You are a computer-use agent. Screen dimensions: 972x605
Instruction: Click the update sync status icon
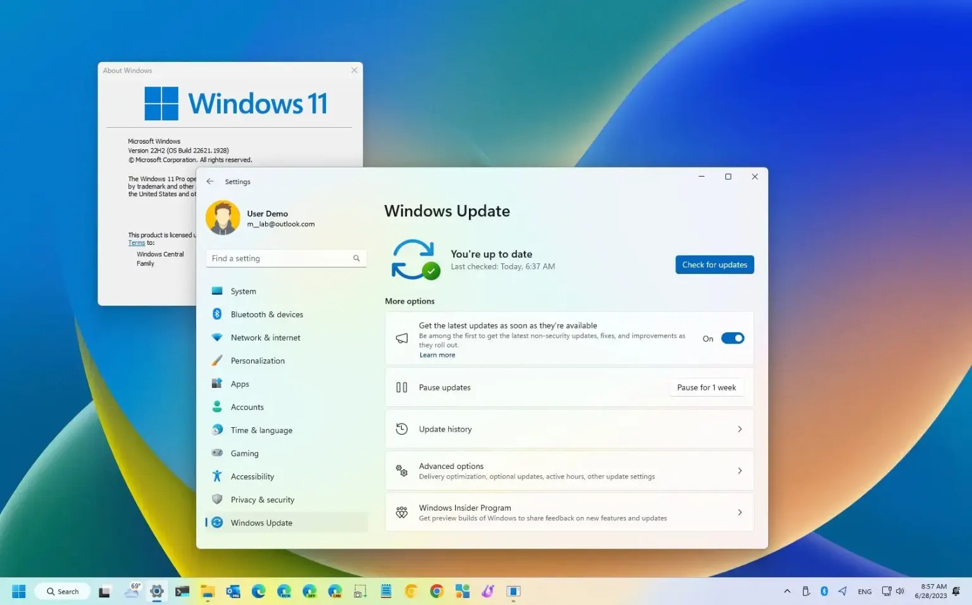pyautogui.click(x=415, y=259)
